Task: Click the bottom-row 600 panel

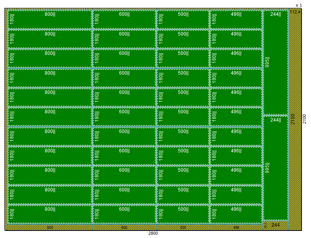Action: tap(124, 214)
